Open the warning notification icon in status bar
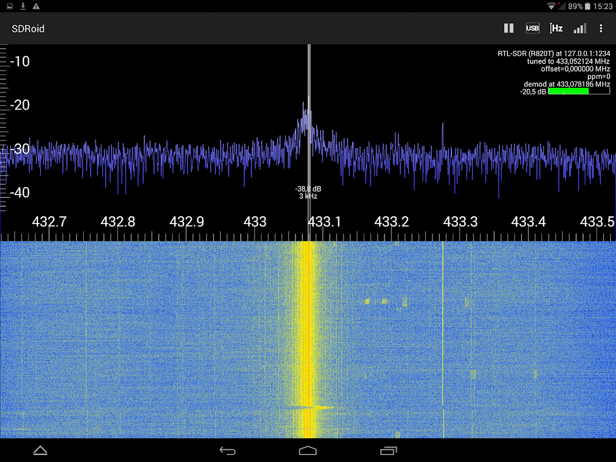Image resolution: width=616 pixels, height=462 pixels. click(x=36, y=6)
